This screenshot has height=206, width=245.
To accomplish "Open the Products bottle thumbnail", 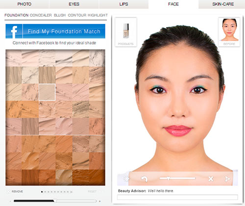I will (126, 32).
